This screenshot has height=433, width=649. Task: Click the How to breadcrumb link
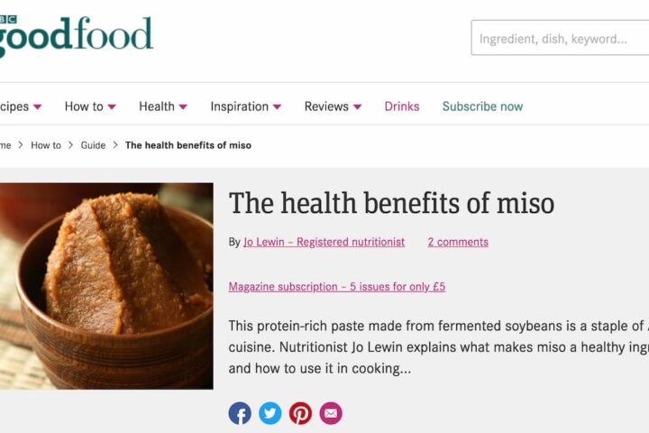[x=46, y=145]
